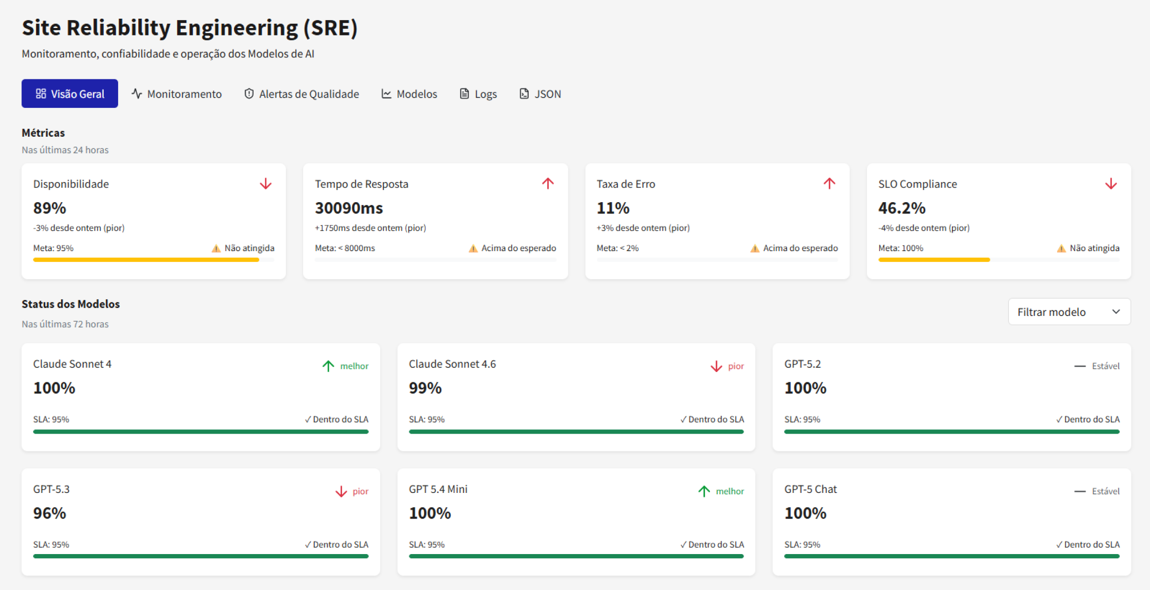This screenshot has height=590, width=1150.
Task: Click the grid icon in Visão Geral
Action: point(41,94)
